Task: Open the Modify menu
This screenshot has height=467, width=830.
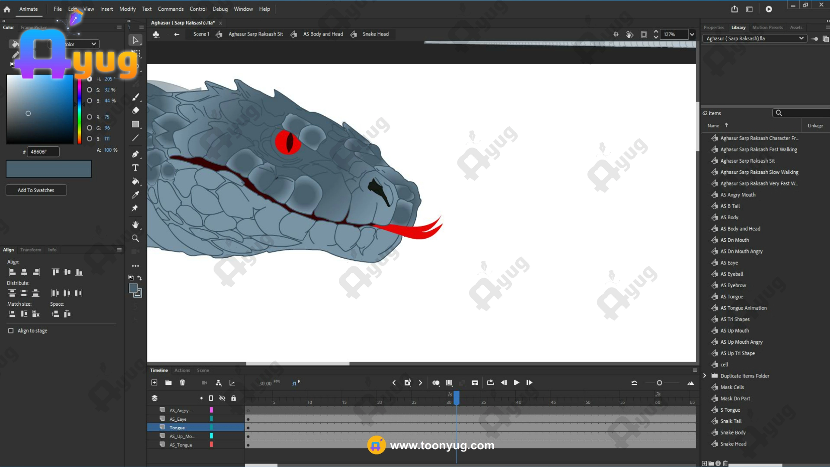Action: tap(127, 9)
